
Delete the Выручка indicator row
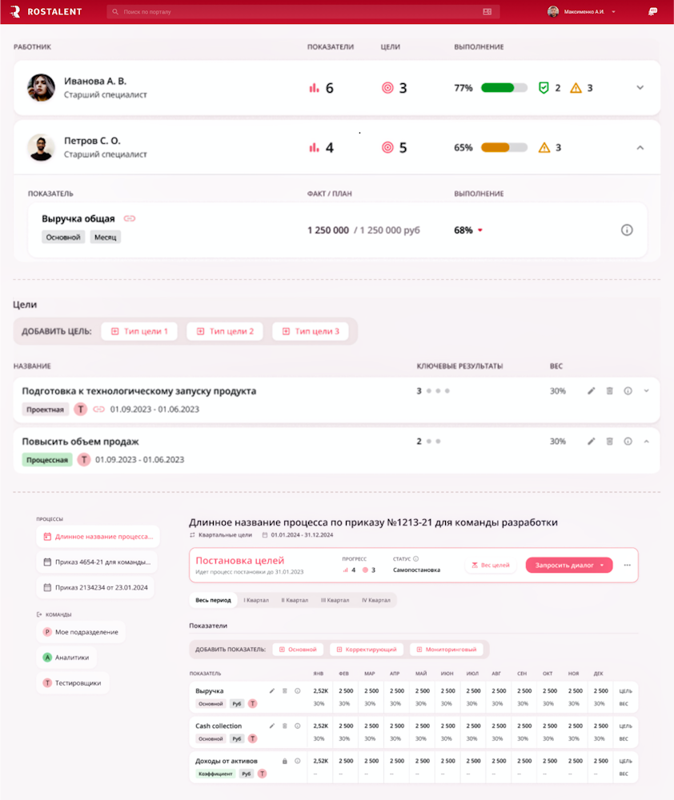click(284, 691)
